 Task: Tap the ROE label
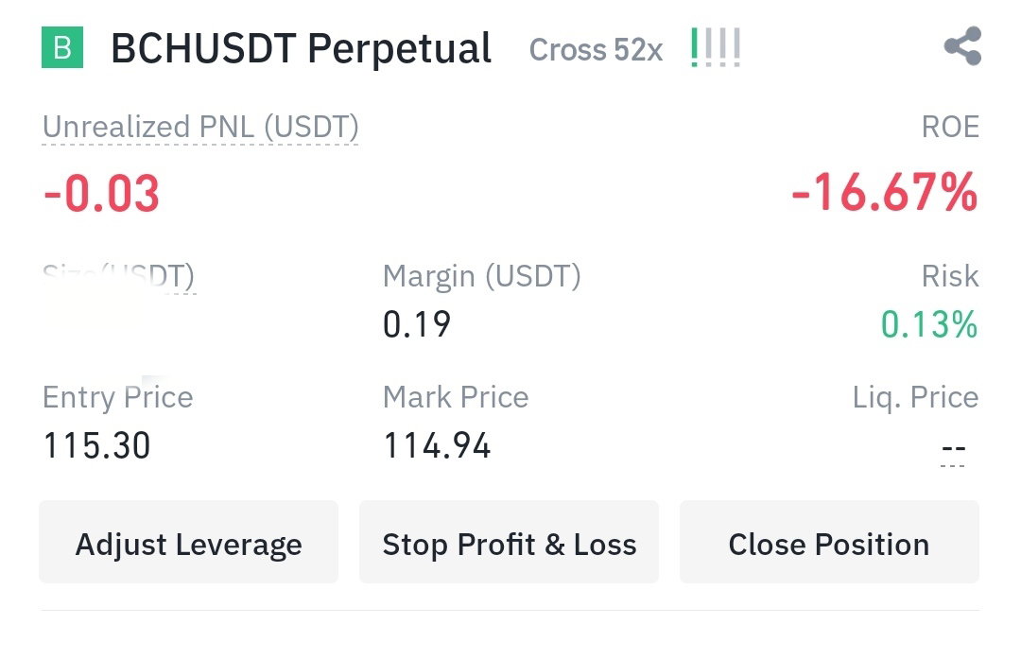point(950,127)
